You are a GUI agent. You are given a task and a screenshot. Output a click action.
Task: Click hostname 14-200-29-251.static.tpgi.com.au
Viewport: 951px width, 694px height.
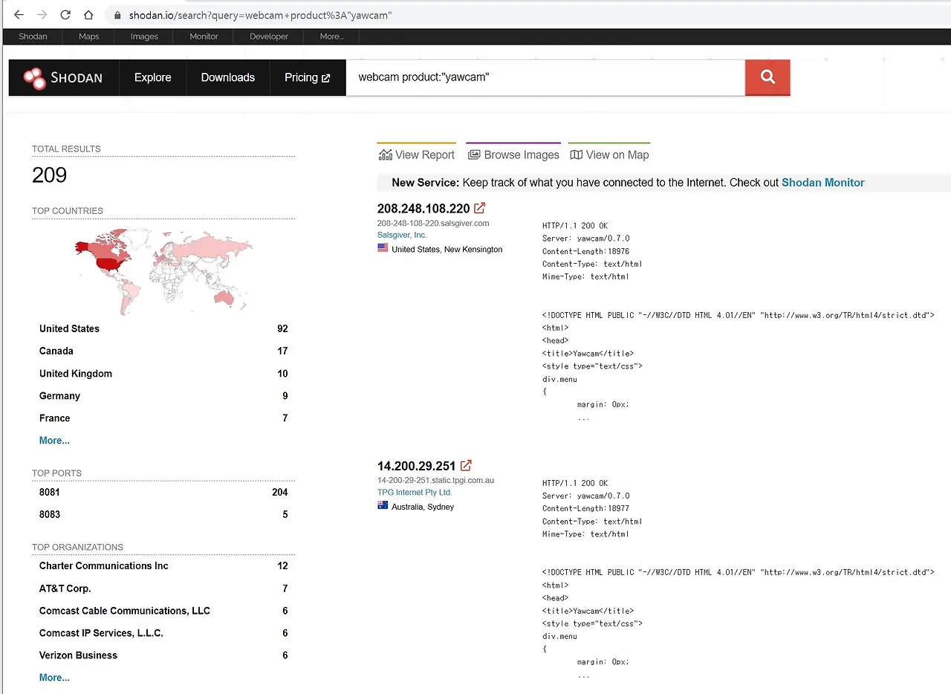[435, 480]
